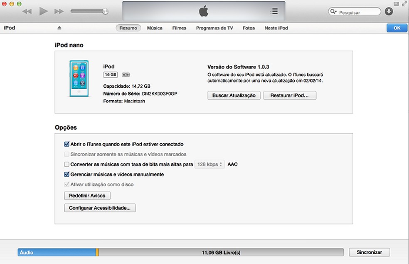Image resolution: width=409 pixels, height=264 pixels.
Task: Eject the connected iPod
Action: click(59, 27)
